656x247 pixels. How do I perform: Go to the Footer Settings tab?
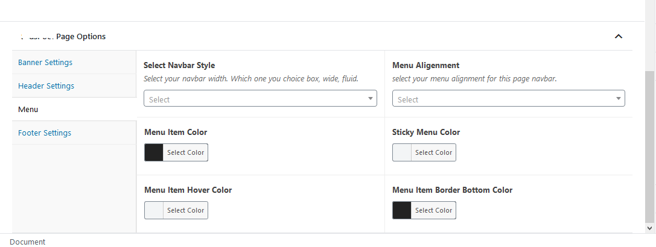45,133
